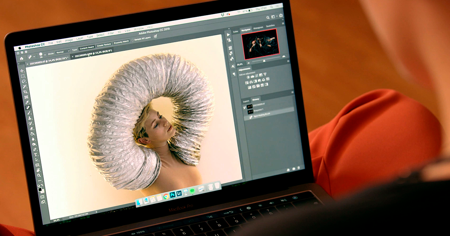
Task: Add a Curves adjustment
Action: [256, 75]
